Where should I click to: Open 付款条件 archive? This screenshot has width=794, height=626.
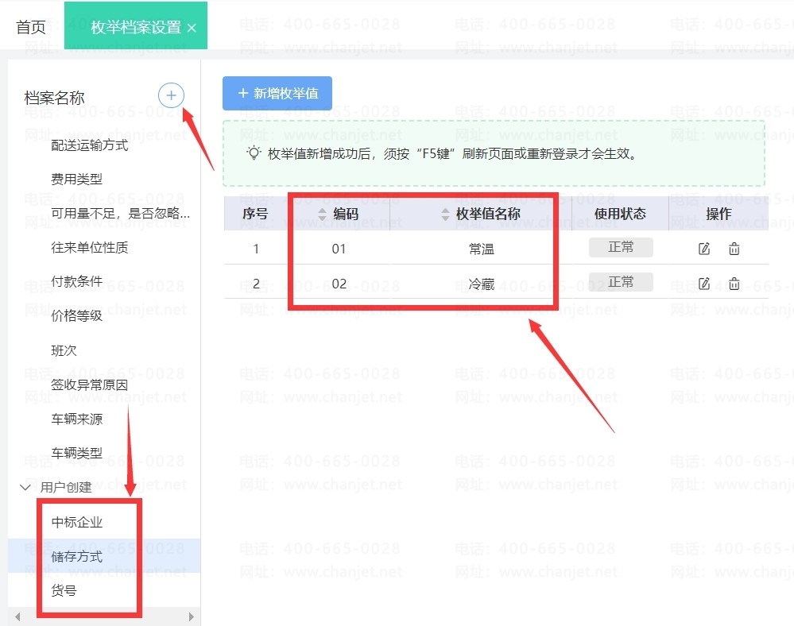click(76, 281)
